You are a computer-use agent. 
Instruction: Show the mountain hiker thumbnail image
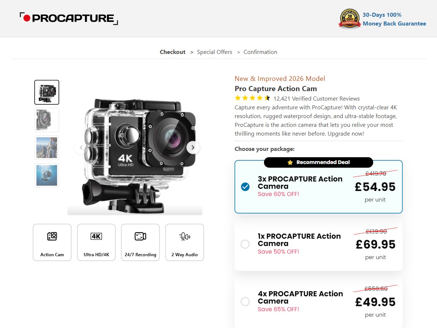pyautogui.click(x=47, y=148)
